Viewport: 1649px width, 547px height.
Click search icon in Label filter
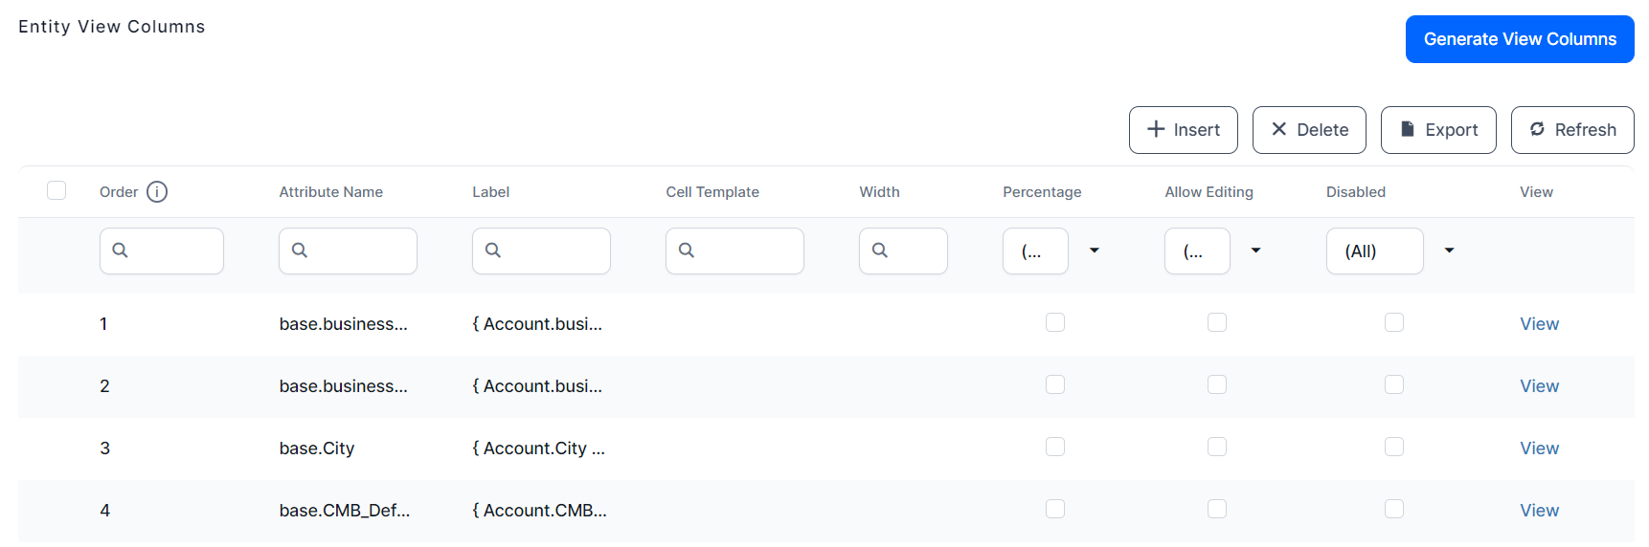[x=493, y=251]
